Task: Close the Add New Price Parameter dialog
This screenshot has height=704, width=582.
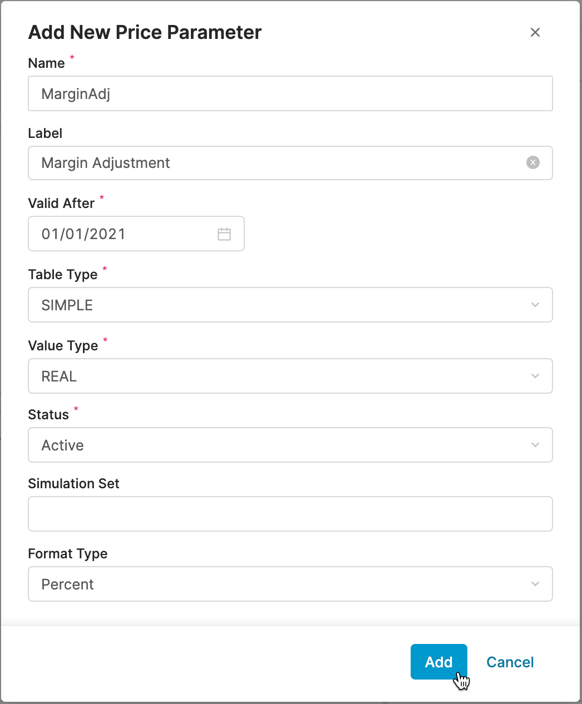Action: 535,32
